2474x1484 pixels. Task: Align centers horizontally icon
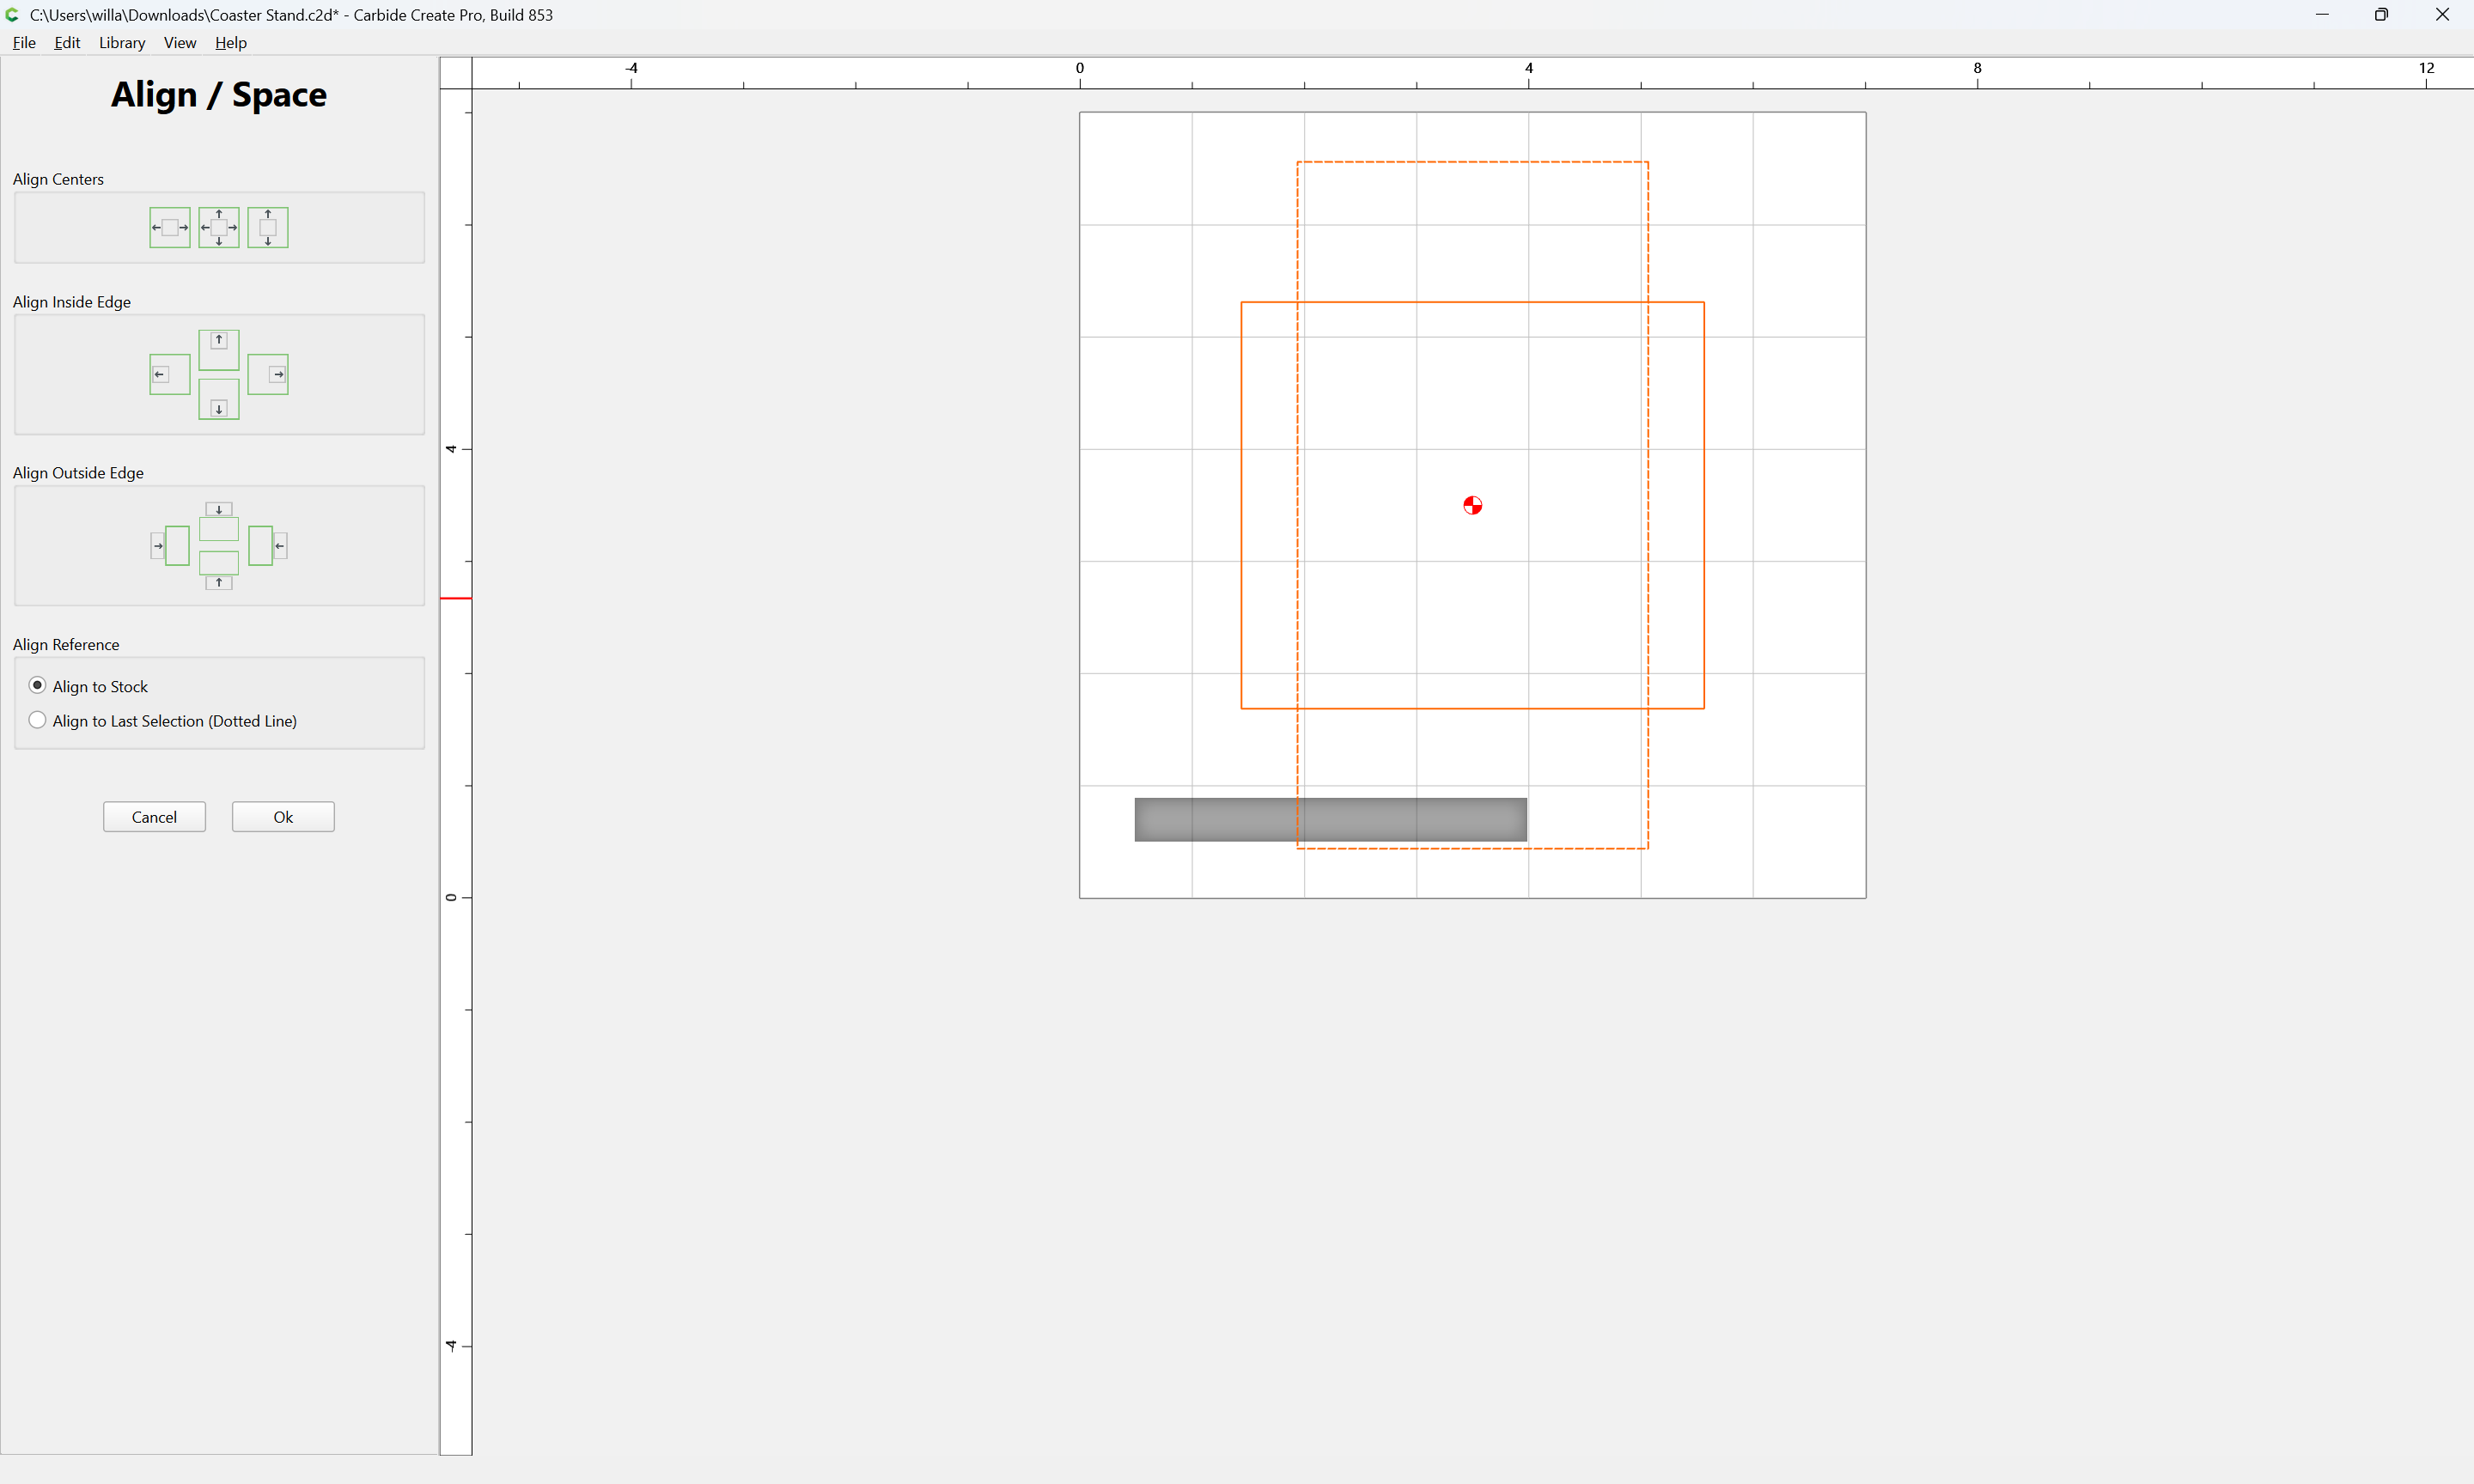169,228
